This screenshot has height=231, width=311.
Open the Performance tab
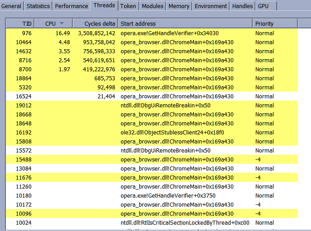tap(71, 6)
